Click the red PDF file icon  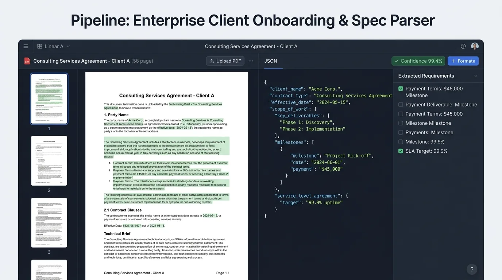click(x=27, y=61)
